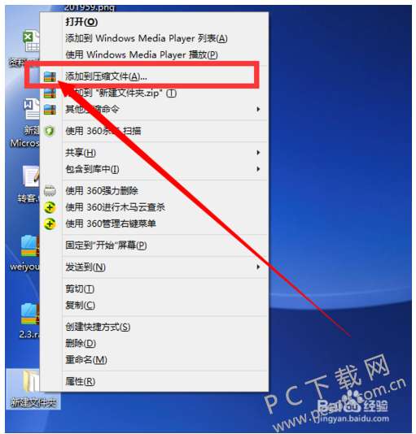Screen dimensions: 416x434
Task: Click the WinRAR icon beside 添加到压缩文件
Action: [50, 76]
